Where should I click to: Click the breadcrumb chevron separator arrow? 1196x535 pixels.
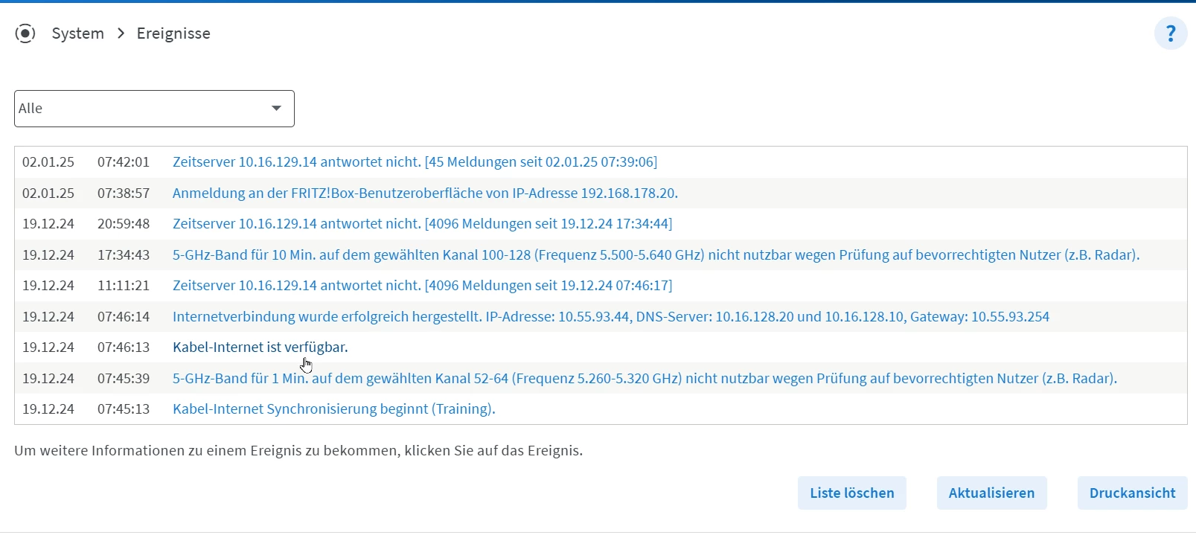[121, 33]
